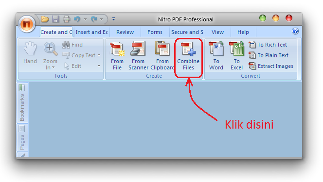
Task: Switch to the Create and Convert tab
Action: pyautogui.click(x=56, y=32)
